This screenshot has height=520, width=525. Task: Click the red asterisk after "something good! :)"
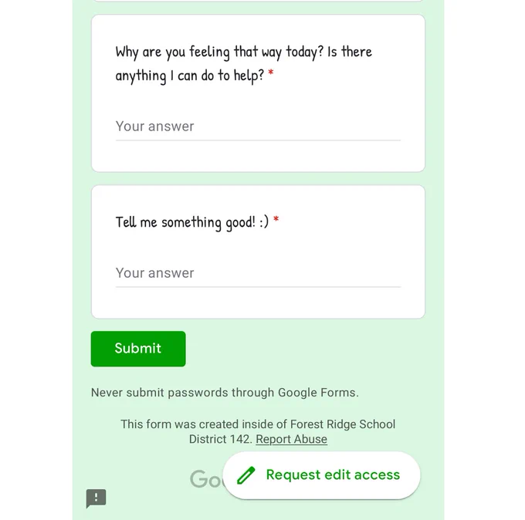click(x=276, y=220)
